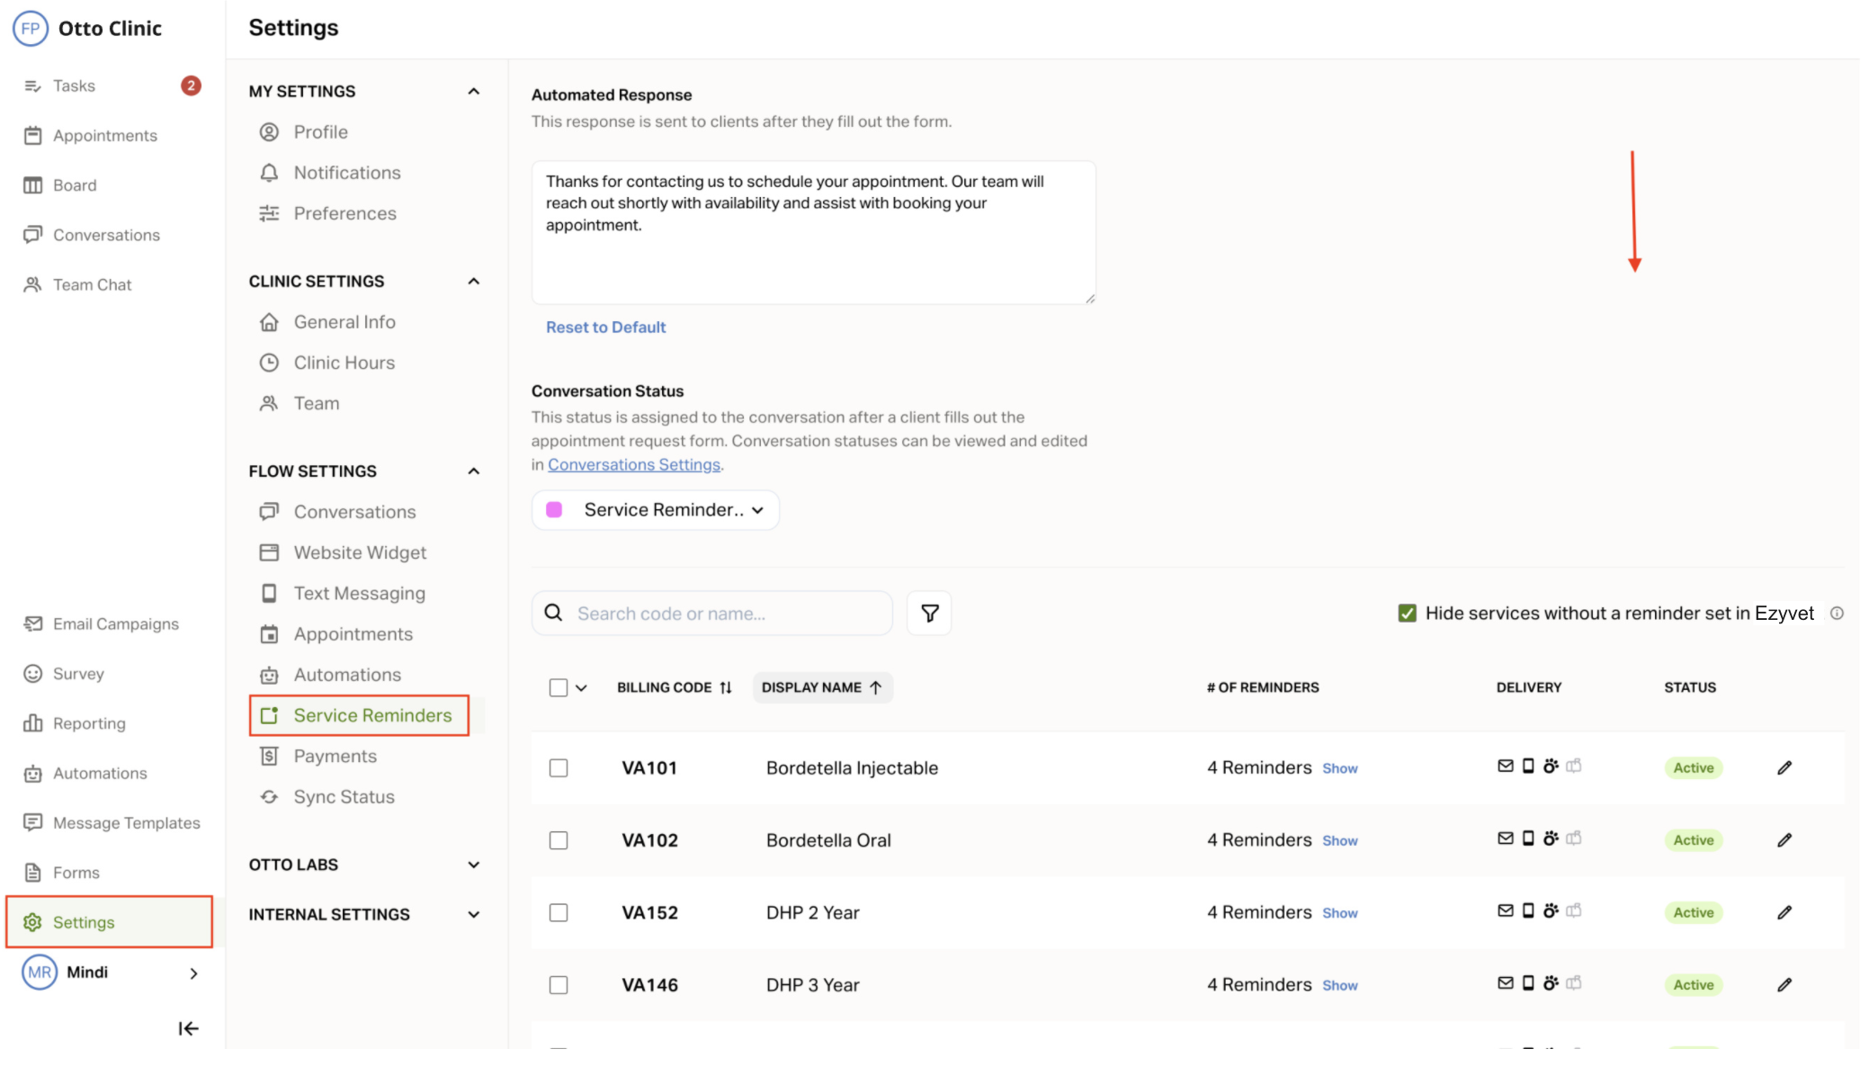Click the pink status color swatch
Screen dimensions: 1869x1067
click(554, 510)
